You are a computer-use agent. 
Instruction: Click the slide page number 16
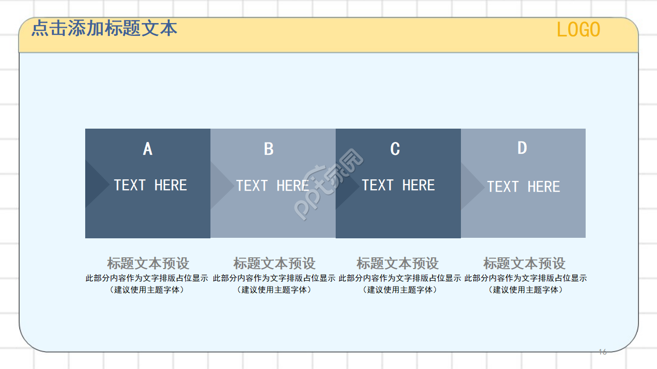603,352
